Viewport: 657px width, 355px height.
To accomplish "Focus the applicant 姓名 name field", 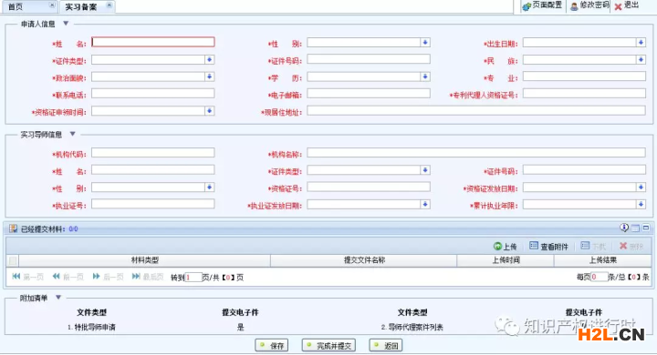I will coord(153,42).
